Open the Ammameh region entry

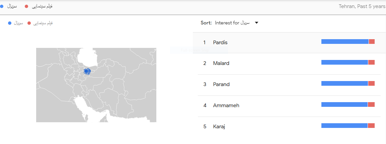226,105
